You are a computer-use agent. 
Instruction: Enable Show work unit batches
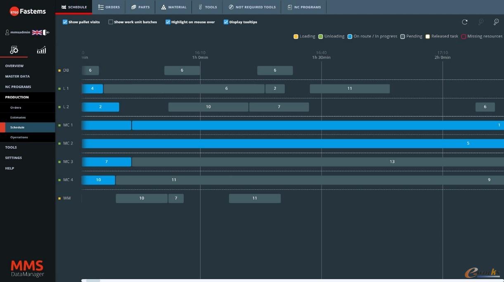(x=111, y=22)
